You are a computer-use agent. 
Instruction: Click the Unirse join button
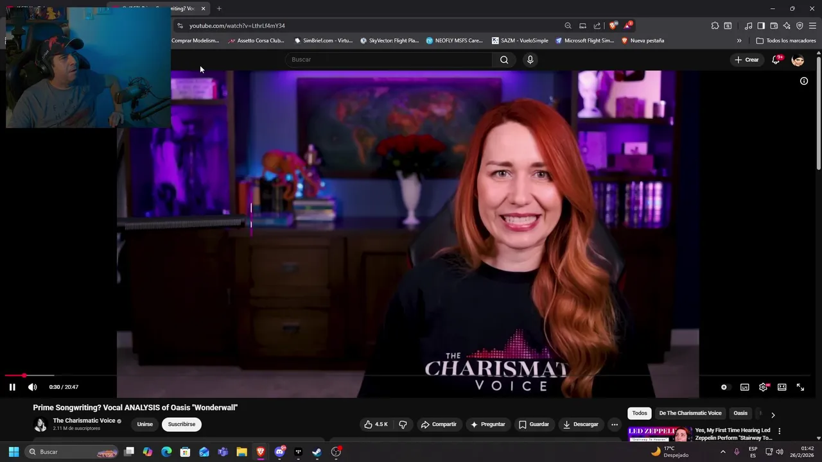(145, 424)
